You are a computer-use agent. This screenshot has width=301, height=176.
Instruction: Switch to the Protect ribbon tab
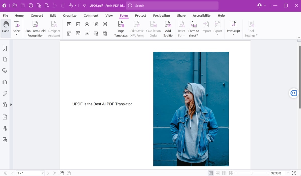coord(140,15)
